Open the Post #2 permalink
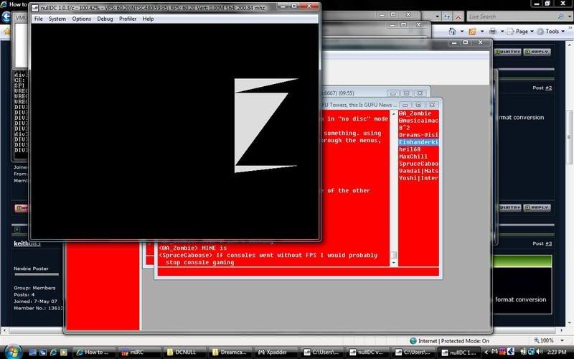 [x=549, y=88]
